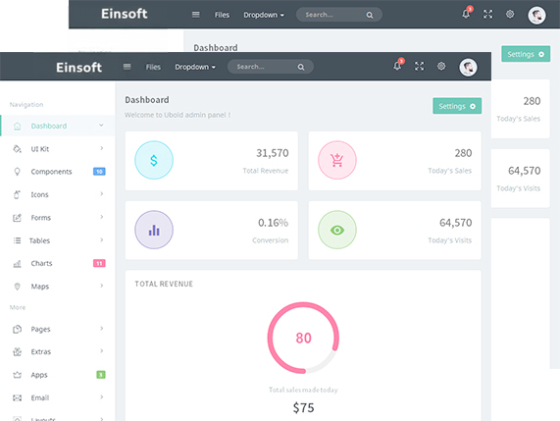Click the Apps crown icon
Viewport: 560px width, 421px height.
(x=17, y=375)
